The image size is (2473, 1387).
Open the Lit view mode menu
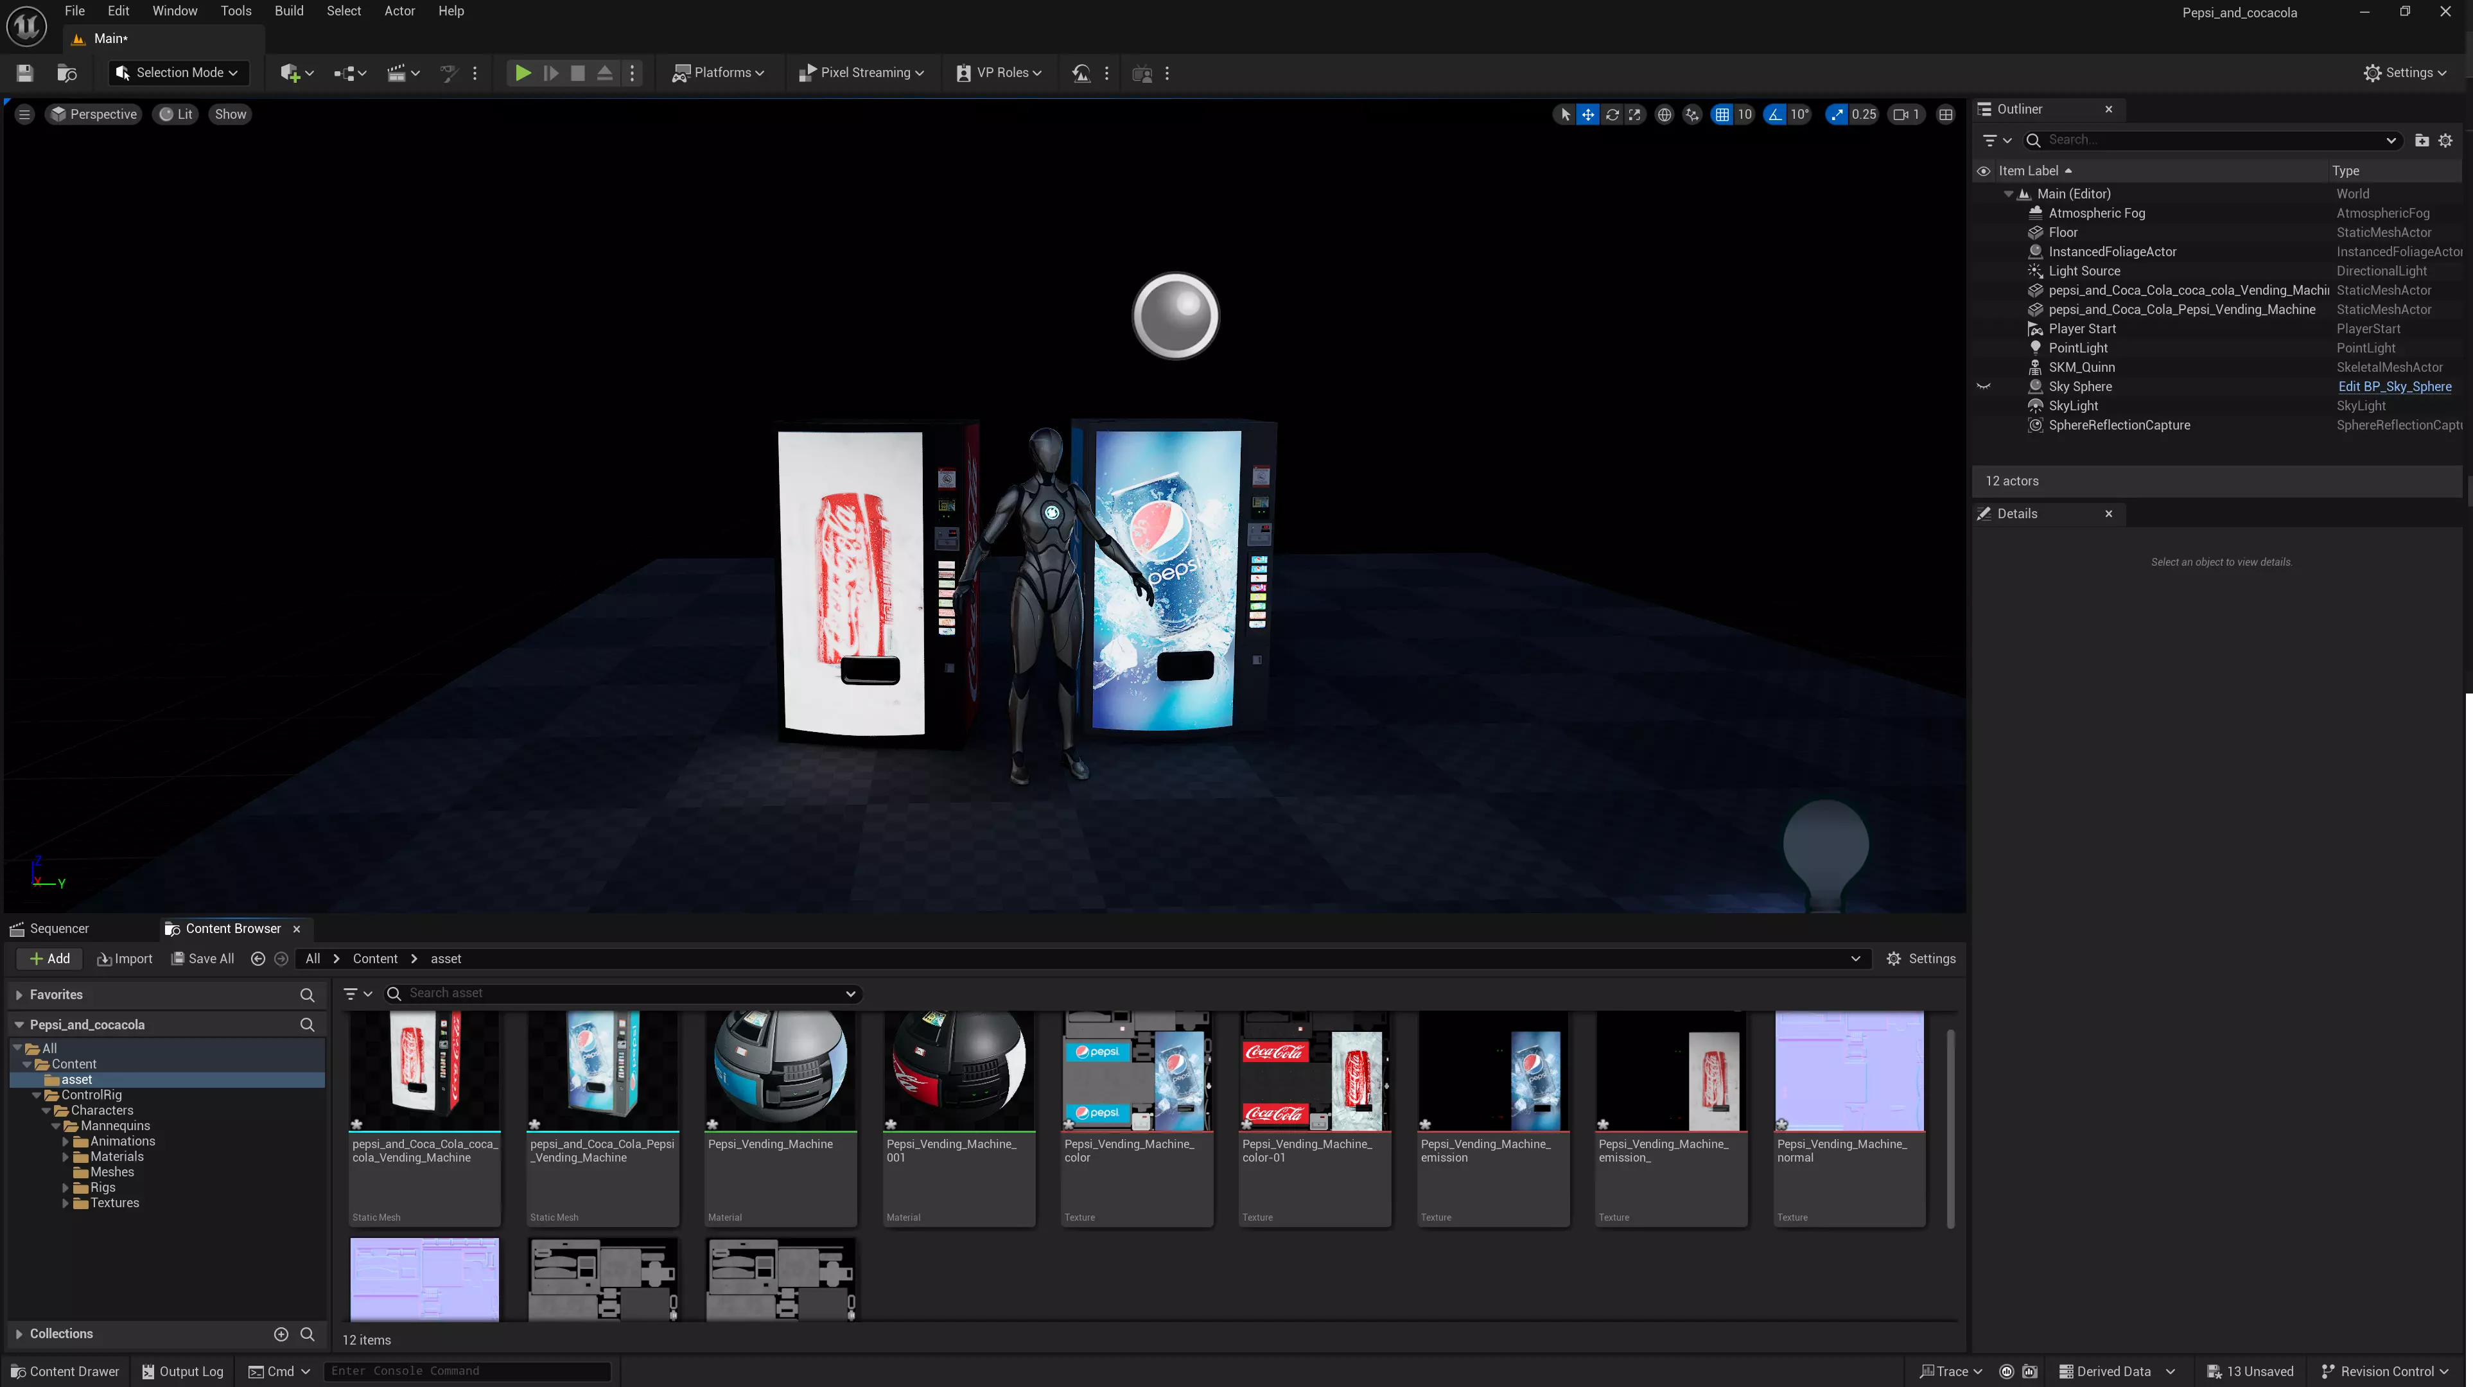point(176,114)
